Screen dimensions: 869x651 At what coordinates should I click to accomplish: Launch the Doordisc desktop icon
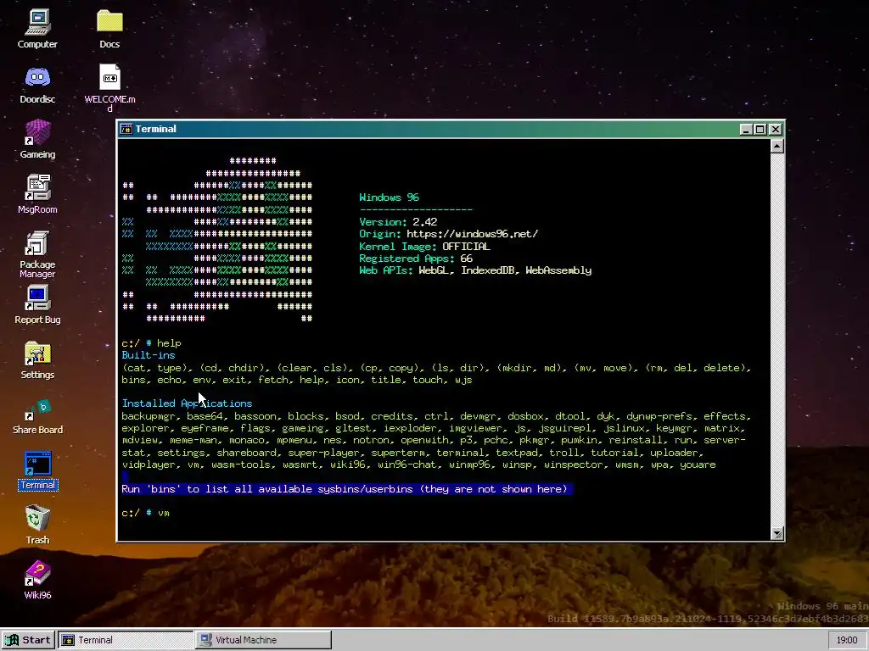click(37, 84)
